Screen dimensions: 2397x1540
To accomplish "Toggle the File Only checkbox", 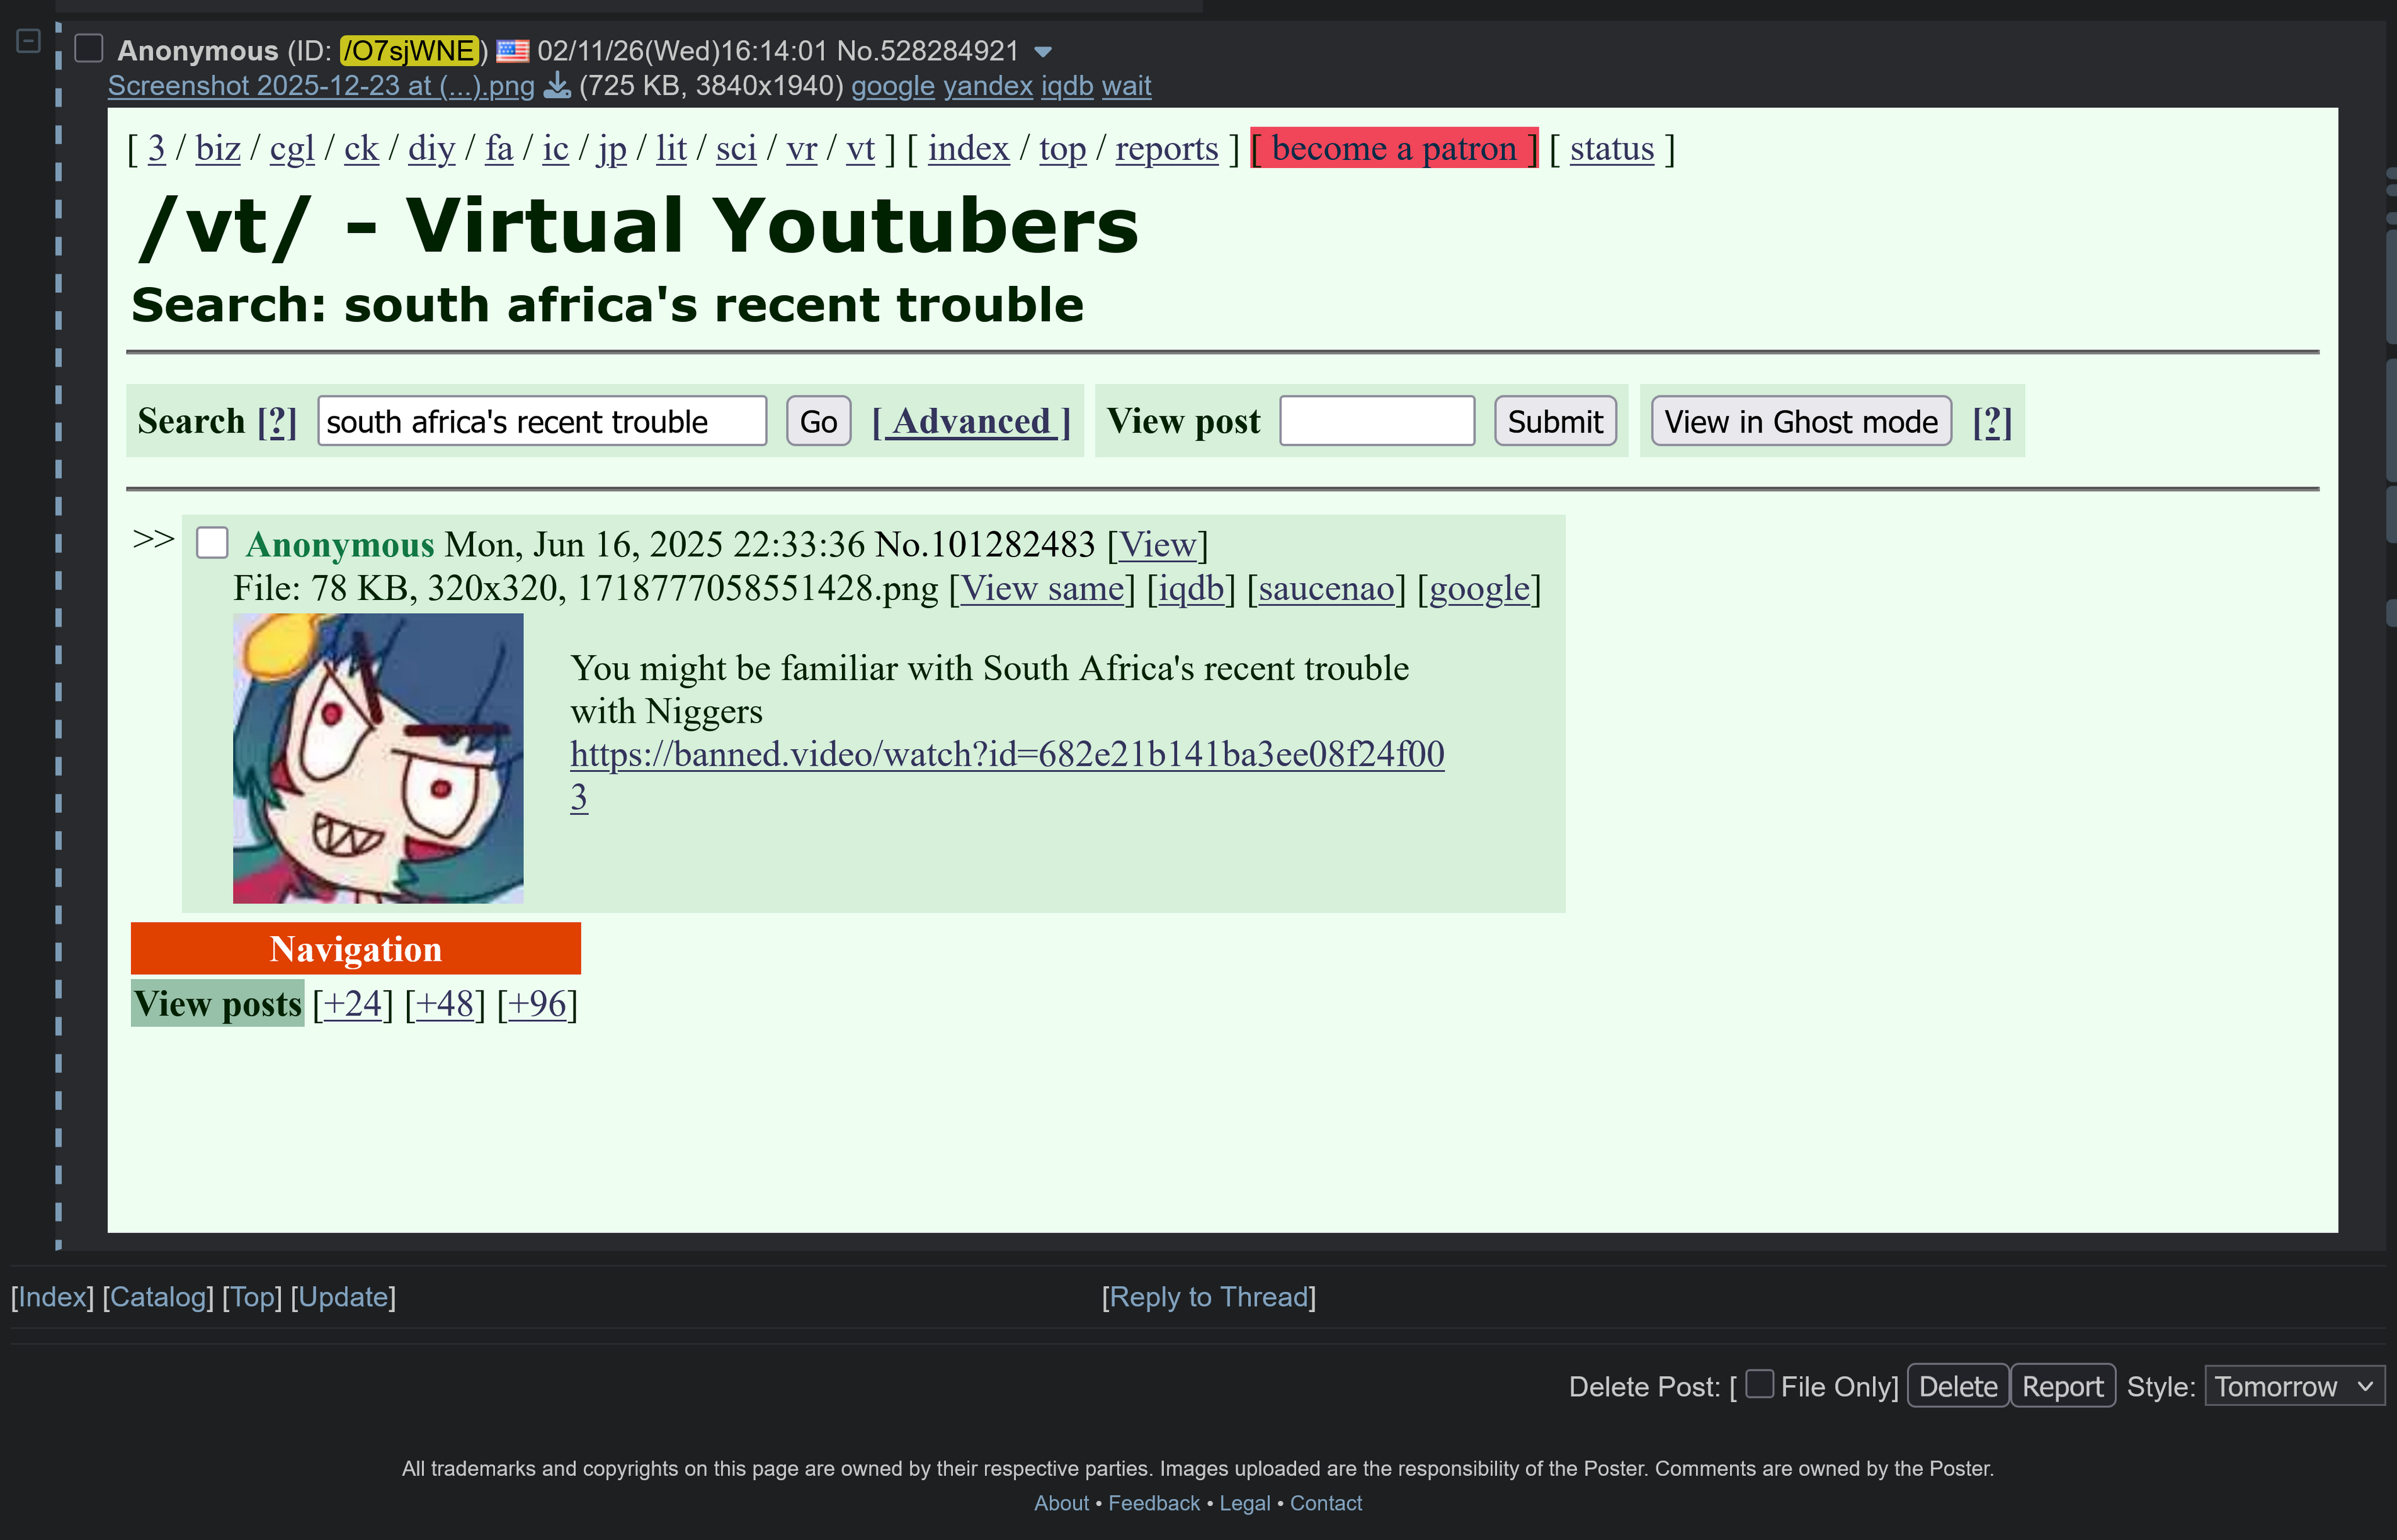I will pyautogui.click(x=1759, y=1384).
